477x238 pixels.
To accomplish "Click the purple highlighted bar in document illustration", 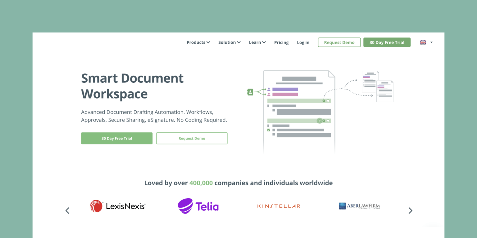I will pyautogui.click(x=285, y=90).
